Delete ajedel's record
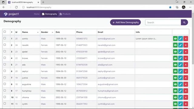 coord(186,52)
